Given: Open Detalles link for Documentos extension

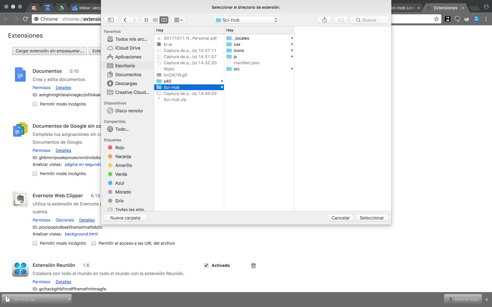Looking at the screenshot, I should (64, 88).
